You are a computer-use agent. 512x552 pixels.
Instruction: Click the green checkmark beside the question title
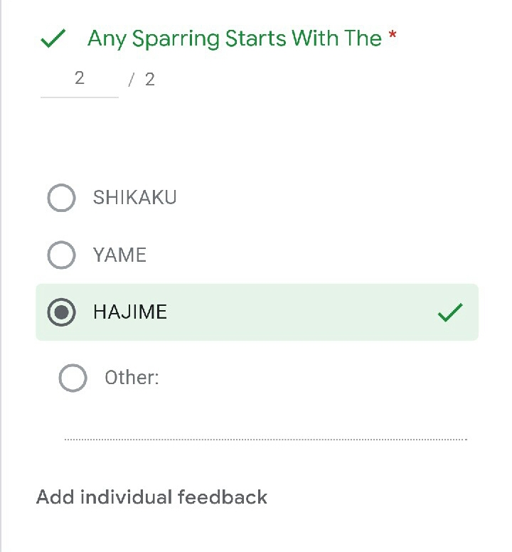pyautogui.click(x=53, y=38)
